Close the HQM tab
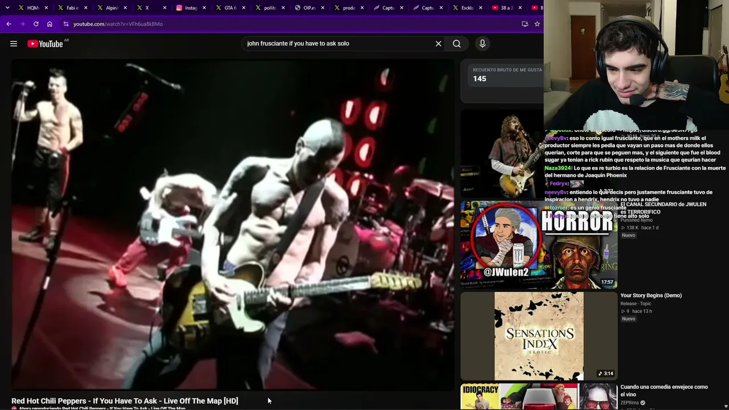 point(46,8)
